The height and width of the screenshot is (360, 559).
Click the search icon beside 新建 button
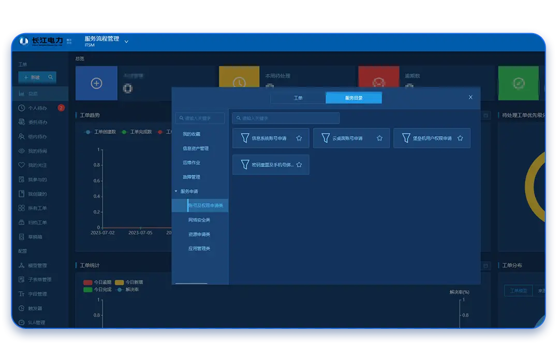[x=50, y=77]
